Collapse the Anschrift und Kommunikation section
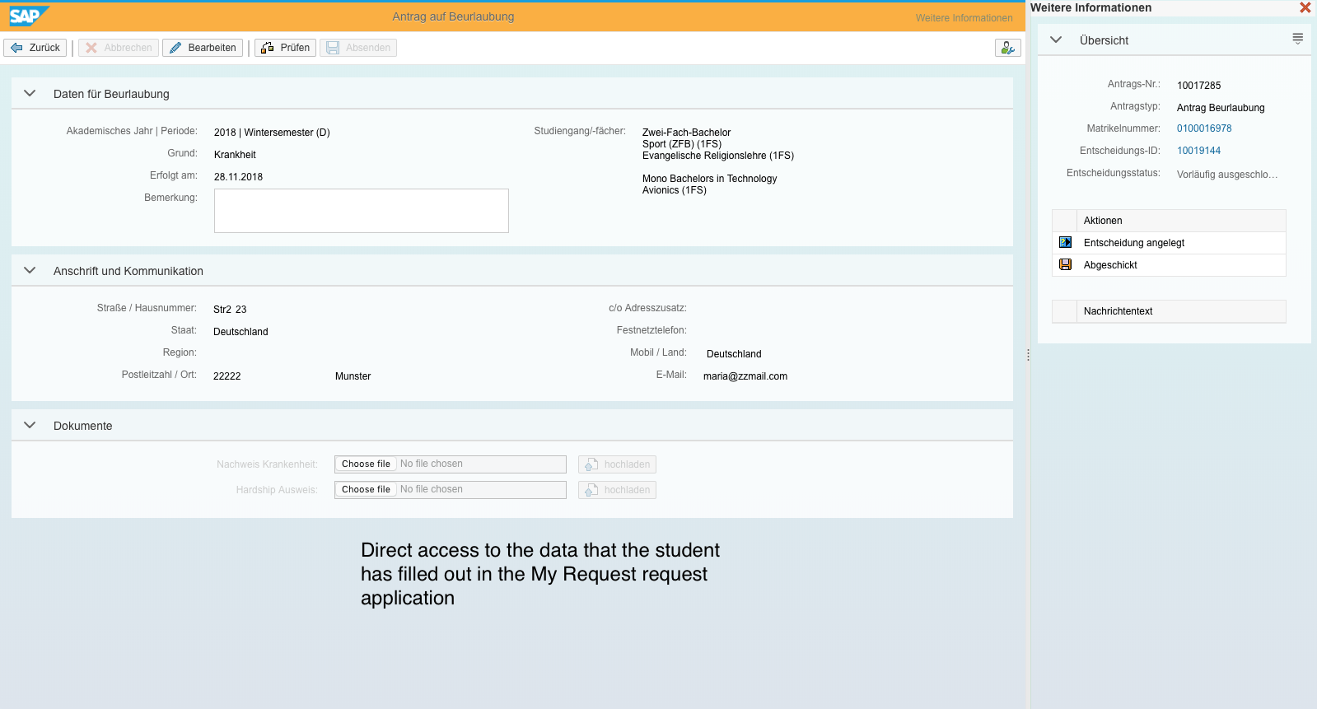The image size is (1317, 709). (30, 271)
